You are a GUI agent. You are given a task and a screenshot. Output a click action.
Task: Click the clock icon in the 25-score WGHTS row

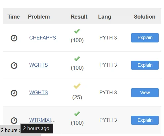pyautogui.click(x=14, y=93)
